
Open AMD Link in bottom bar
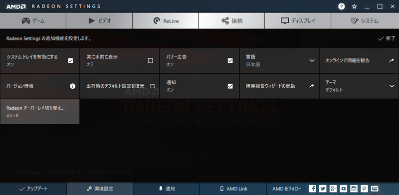coord(233,189)
